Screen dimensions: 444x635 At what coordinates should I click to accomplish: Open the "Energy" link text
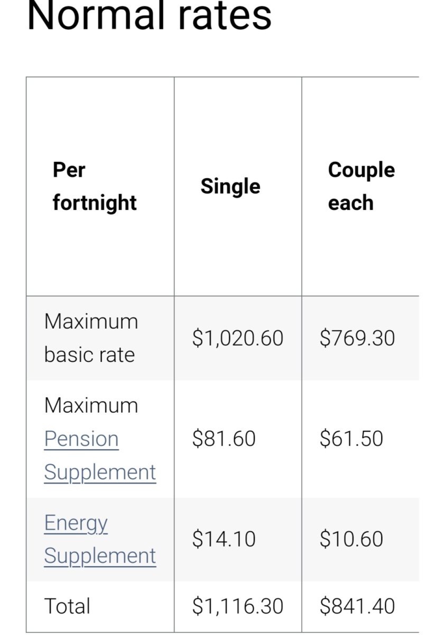coord(76,523)
